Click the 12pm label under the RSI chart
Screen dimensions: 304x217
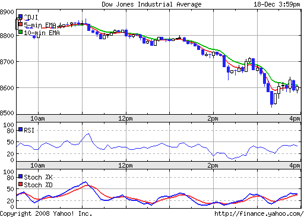tap(125, 165)
